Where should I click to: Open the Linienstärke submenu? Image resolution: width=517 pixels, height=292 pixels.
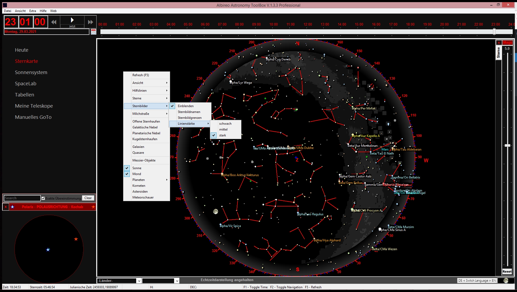190,124
